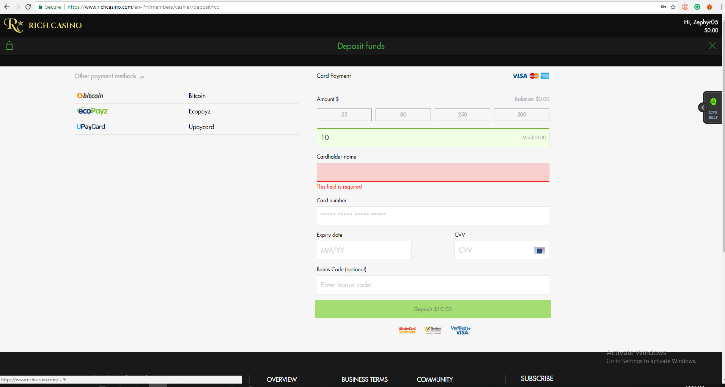Select the UPayCard logo payment method
This screenshot has height=387, width=725.
91,127
